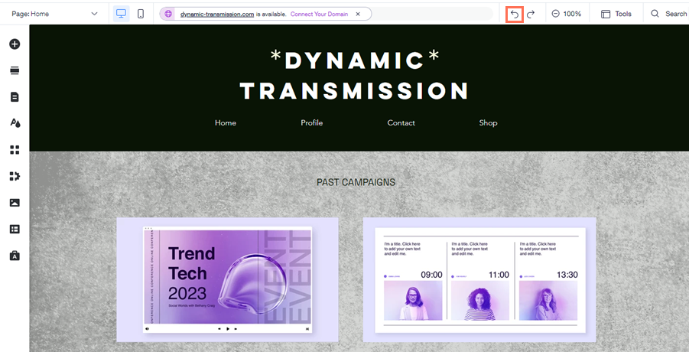Click the Redo arrow
Screen dimensions: 689x352
(x=531, y=14)
